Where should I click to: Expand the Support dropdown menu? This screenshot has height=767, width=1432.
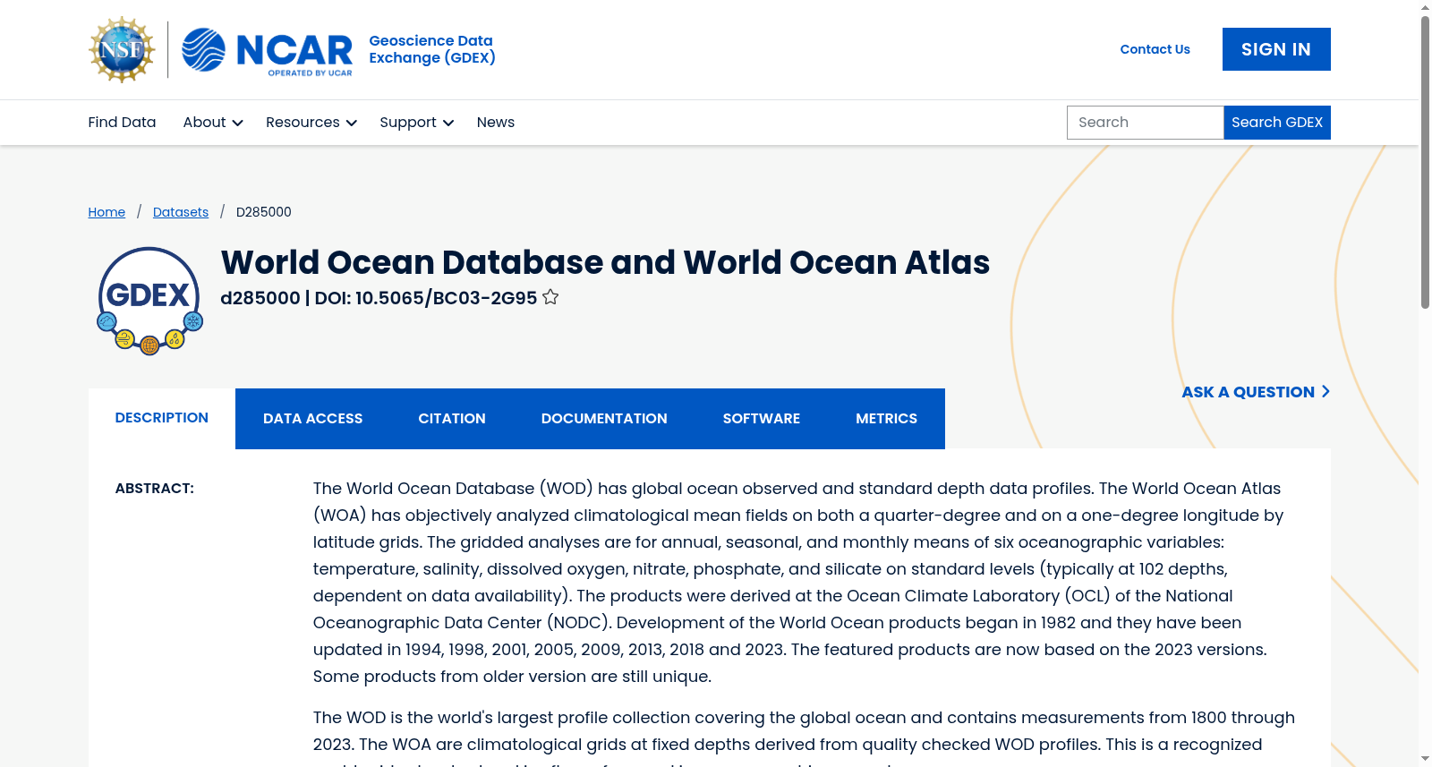point(416,123)
